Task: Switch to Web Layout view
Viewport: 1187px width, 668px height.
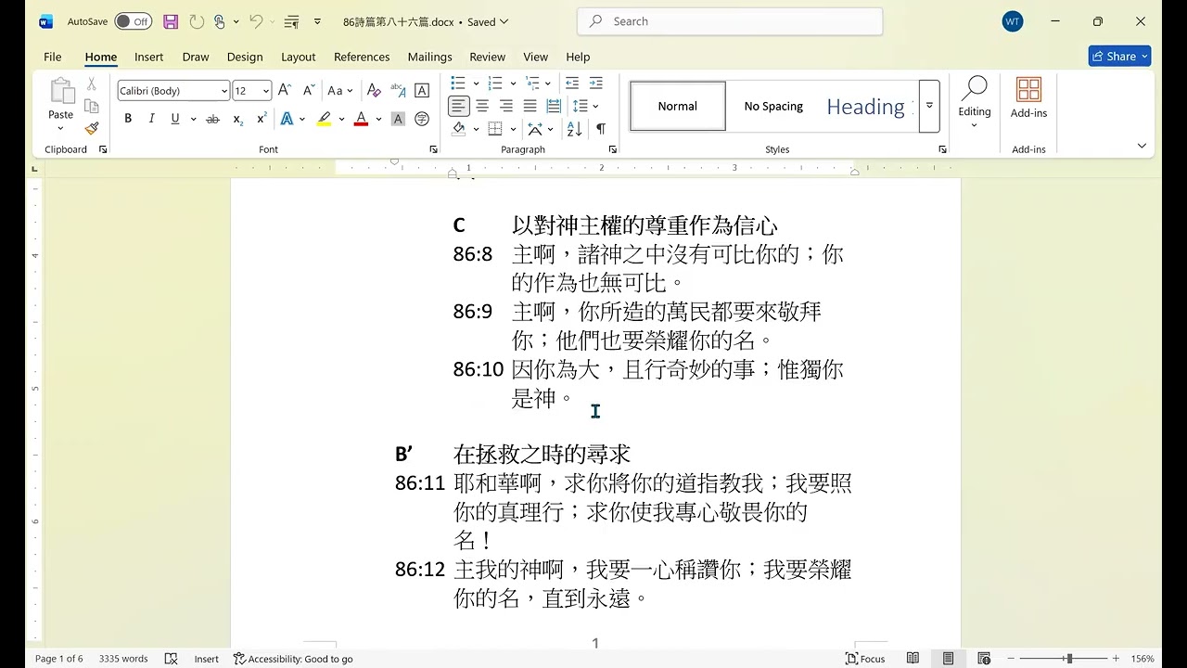Action: [984, 659]
